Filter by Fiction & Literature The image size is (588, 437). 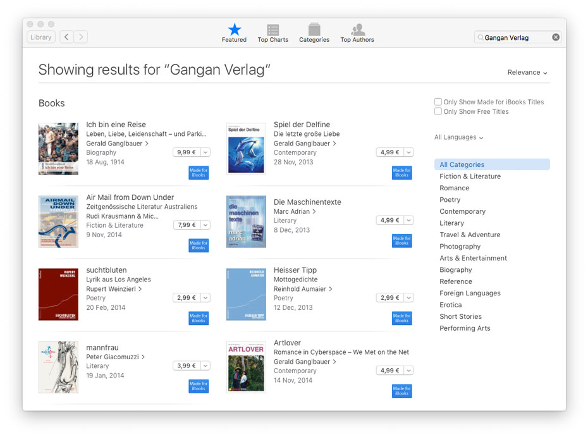point(470,176)
